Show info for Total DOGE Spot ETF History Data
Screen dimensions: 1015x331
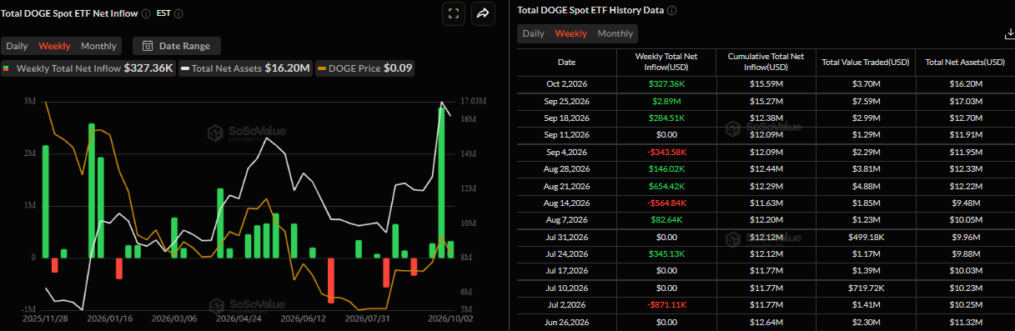click(x=672, y=10)
